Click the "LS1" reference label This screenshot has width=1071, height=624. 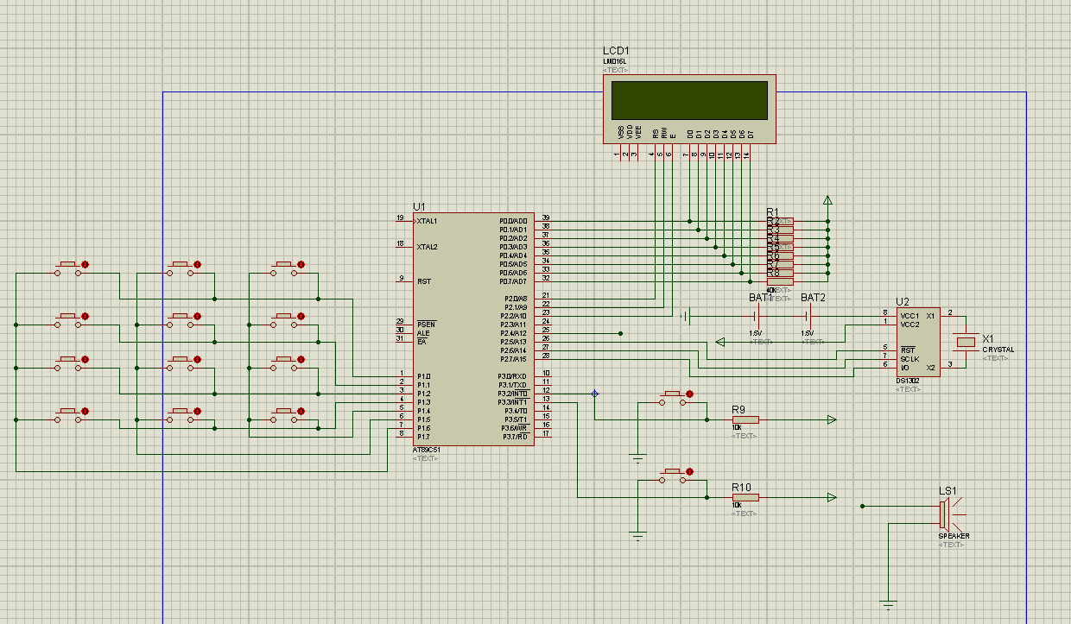[948, 491]
